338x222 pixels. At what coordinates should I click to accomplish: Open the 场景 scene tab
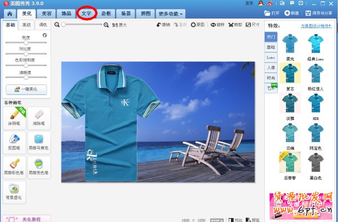coord(126,14)
